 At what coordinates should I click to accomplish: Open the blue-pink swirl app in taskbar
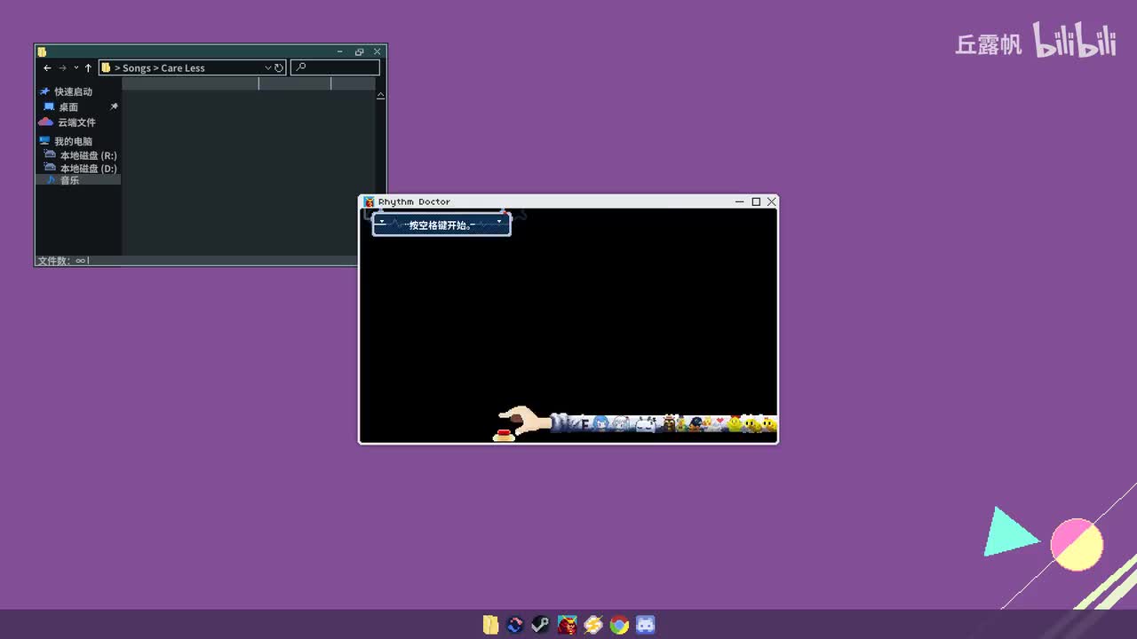coord(515,625)
